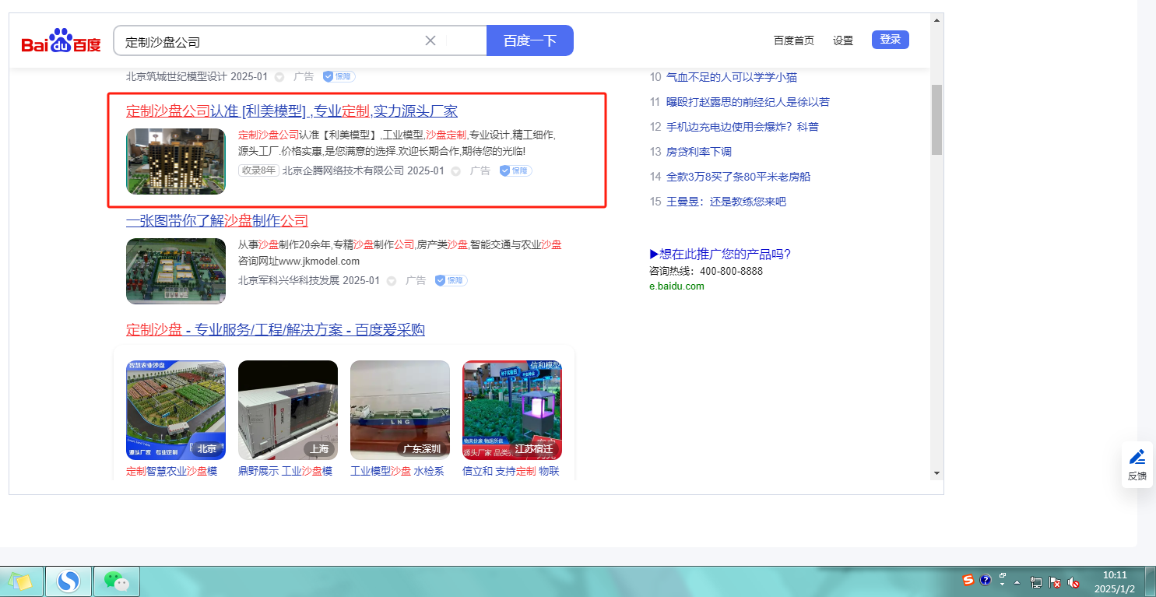Open hot search 全款3万8买了条80平米老房船
Screen dimensions: 1156x597
[x=738, y=177]
